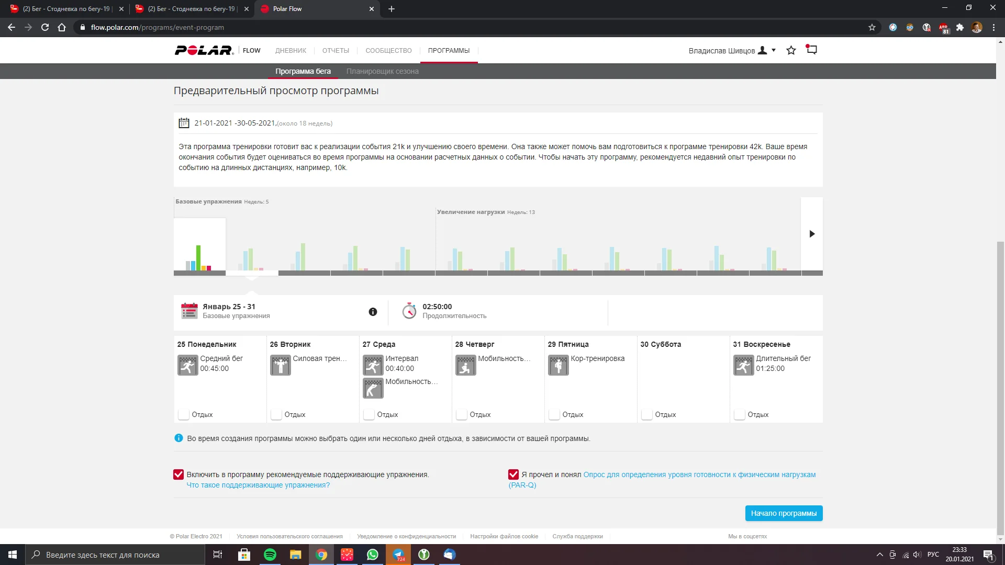Image resolution: width=1005 pixels, height=565 pixels.
Task: Open the Windows system tray hidden icons chevron
Action: 879,555
